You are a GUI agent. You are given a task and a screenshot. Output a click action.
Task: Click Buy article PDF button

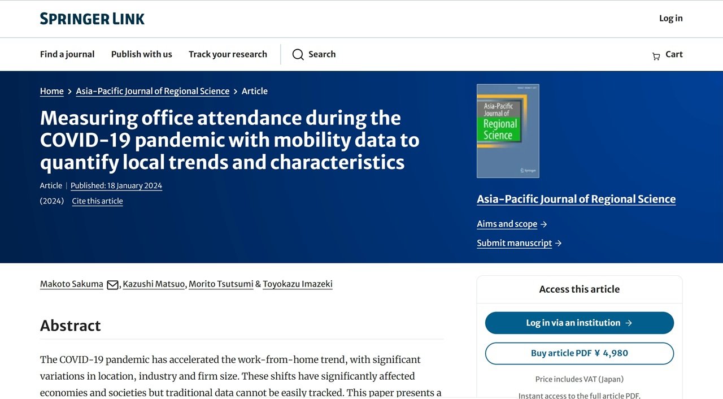[579, 353]
